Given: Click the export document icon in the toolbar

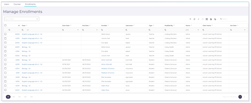Looking at the screenshot, I should coord(211,19).
